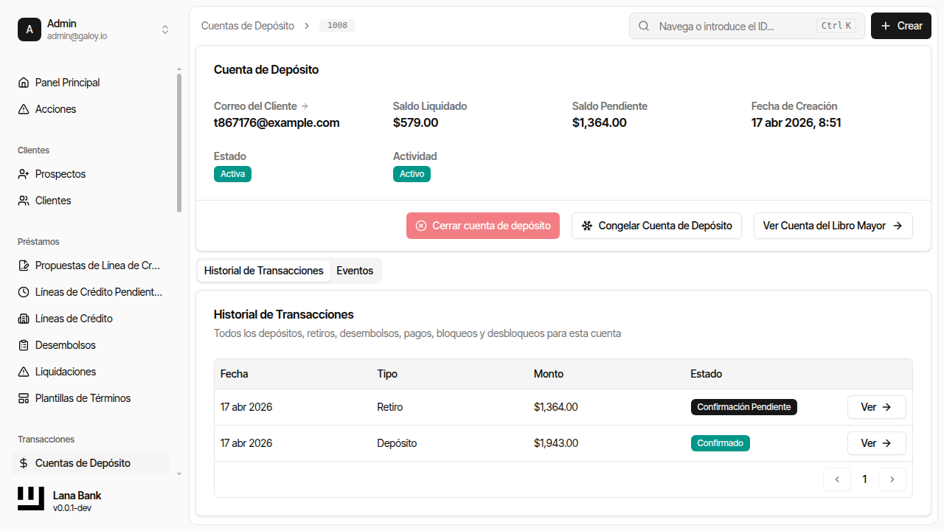Click the Correo del Cliente link

(261, 106)
